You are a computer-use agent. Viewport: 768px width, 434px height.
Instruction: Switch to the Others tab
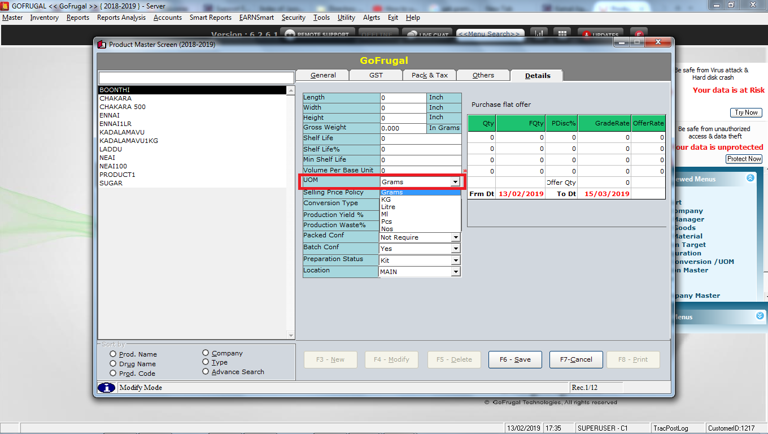483,75
